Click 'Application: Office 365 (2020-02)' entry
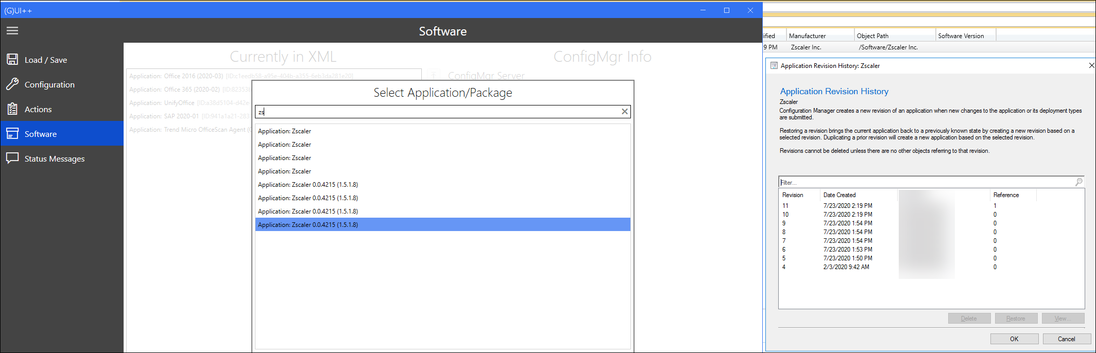Image resolution: width=1096 pixels, height=353 pixels. coord(190,90)
